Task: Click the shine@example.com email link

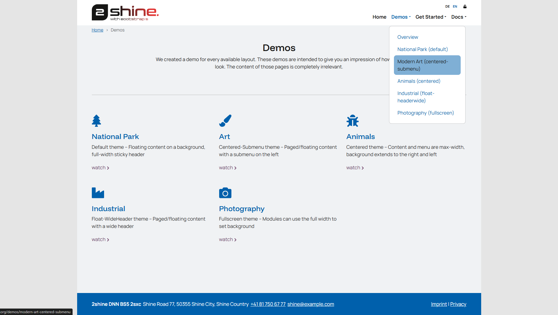Action: (310, 304)
